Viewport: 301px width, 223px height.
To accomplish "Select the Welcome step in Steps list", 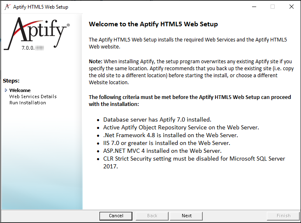I will (20, 90).
